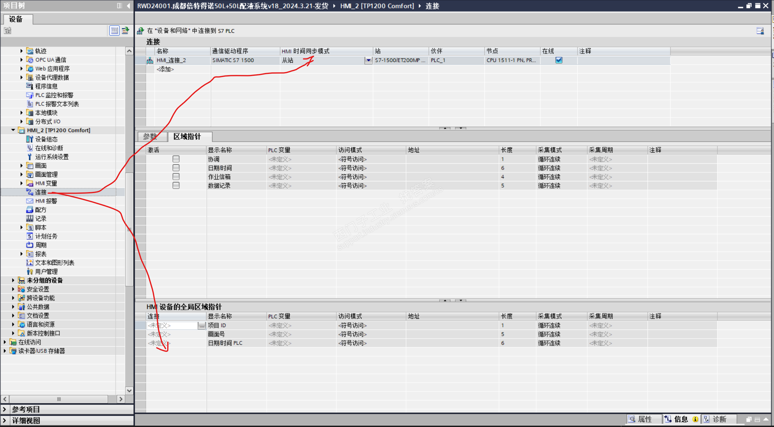The image size is (774, 427).
Task: Enable the 协调 area pointer checkbox
Action: 176,159
